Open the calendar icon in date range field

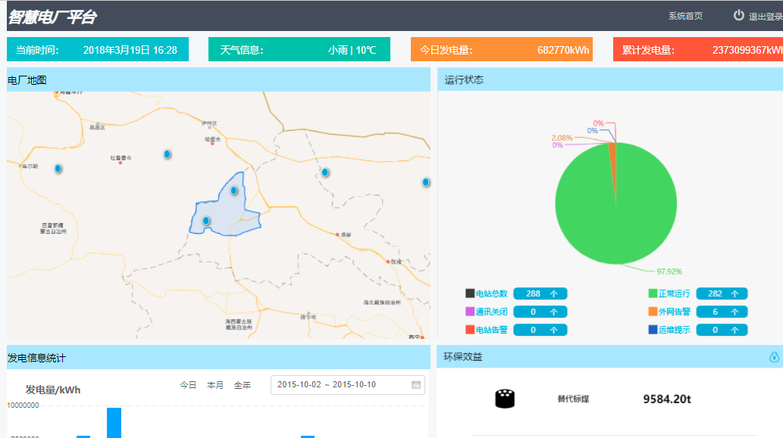(416, 385)
